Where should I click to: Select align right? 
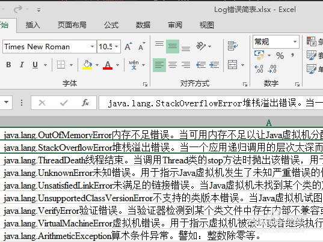[186, 65]
